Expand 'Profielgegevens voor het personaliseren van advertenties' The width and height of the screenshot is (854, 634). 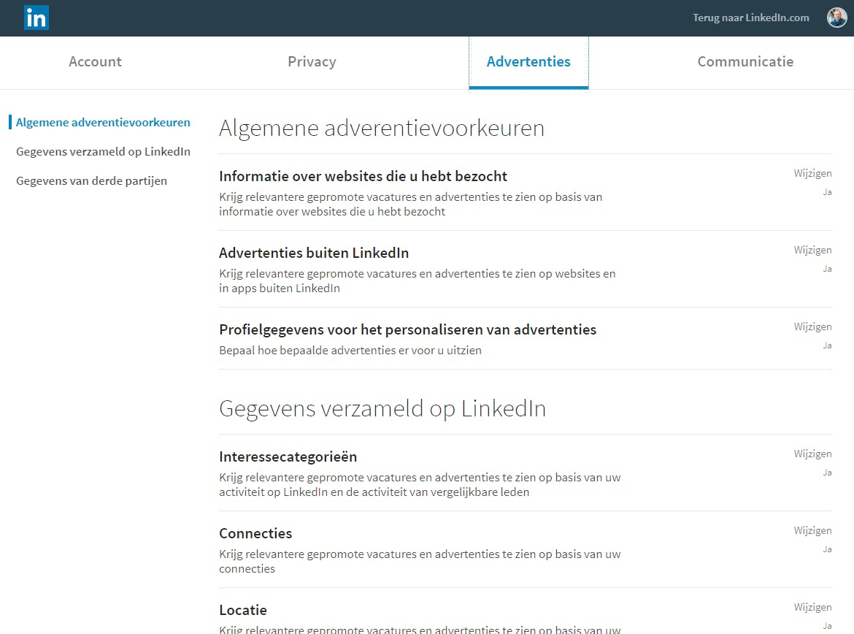[x=812, y=326]
